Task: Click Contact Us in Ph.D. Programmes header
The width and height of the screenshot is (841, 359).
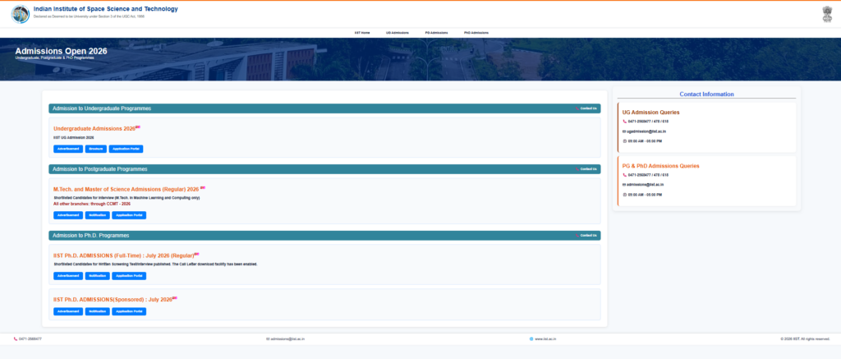Action: pyautogui.click(x=586, y=235)
